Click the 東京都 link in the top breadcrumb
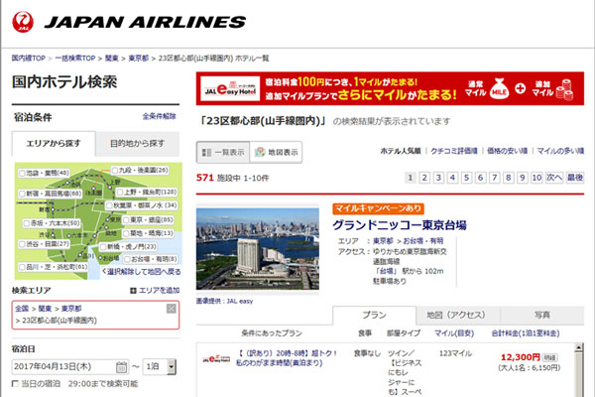Viewport: 595px width, 397px height. [x=139, y=59]
